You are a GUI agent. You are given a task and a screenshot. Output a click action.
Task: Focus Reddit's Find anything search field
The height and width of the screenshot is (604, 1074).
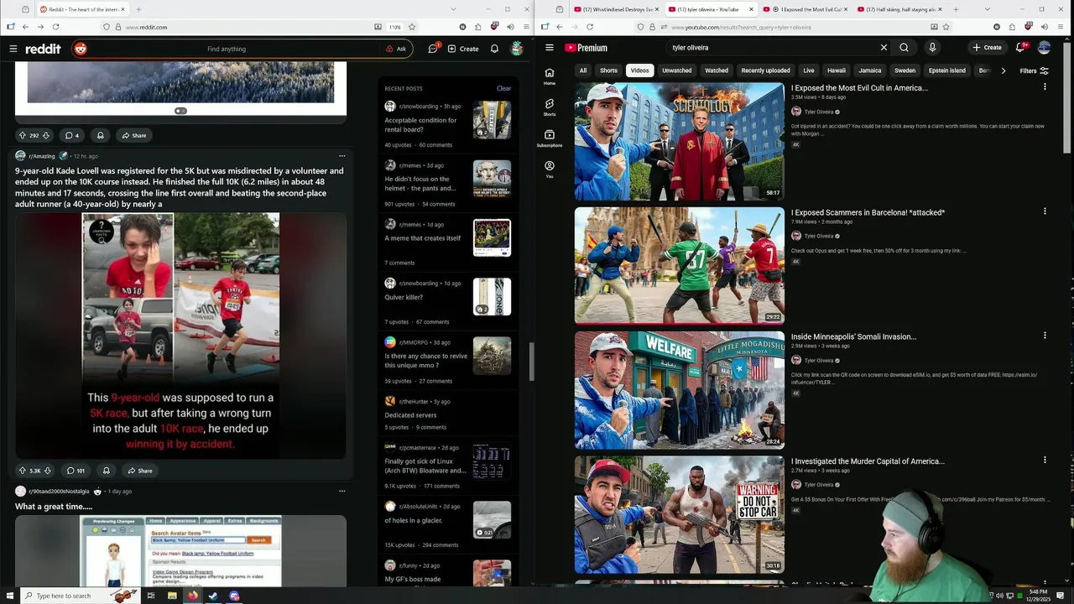pyautogui.click(x=227, y=49)
